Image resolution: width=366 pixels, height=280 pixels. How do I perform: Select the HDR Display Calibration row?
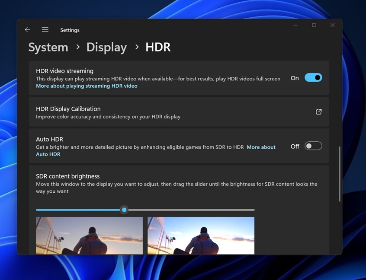tap(173, 111)
